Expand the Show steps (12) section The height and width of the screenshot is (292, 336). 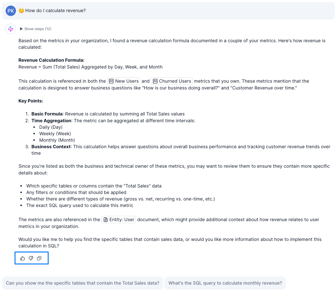click(35, 29)
